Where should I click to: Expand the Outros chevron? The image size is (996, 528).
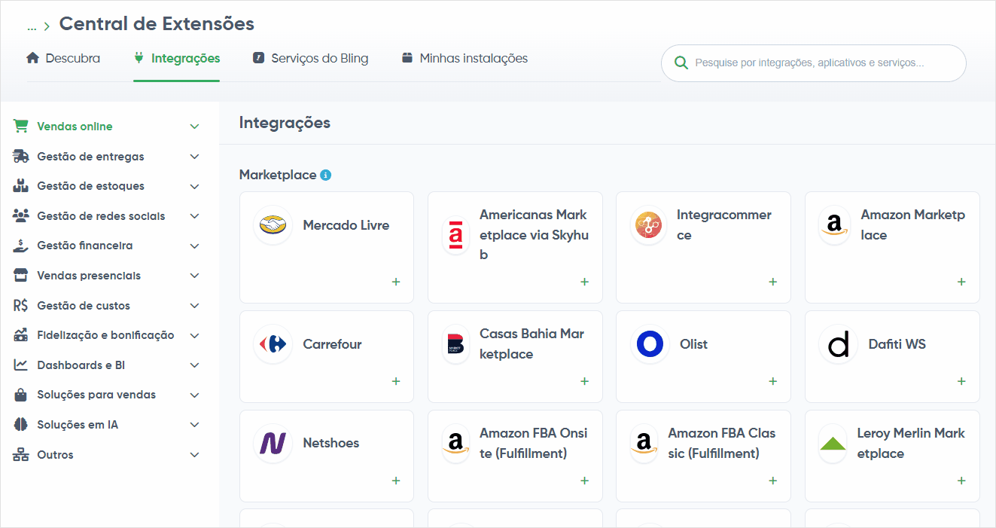(195, 455)
